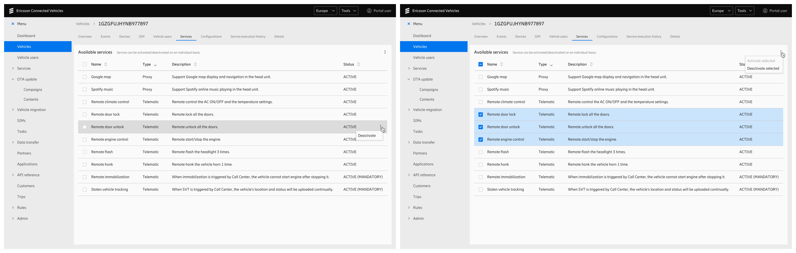
Task: Close the sidebar menu with X in right screenshot
Action: pos(409,24)
